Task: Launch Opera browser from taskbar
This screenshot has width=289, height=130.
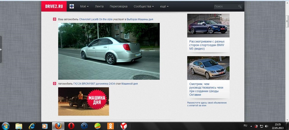Action: 71,126
